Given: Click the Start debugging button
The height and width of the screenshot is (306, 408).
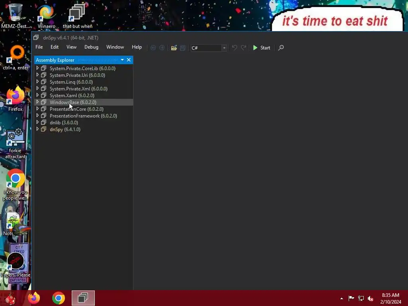Looking at the screenshot, I should pyautogui.click(x=262, y=48).
